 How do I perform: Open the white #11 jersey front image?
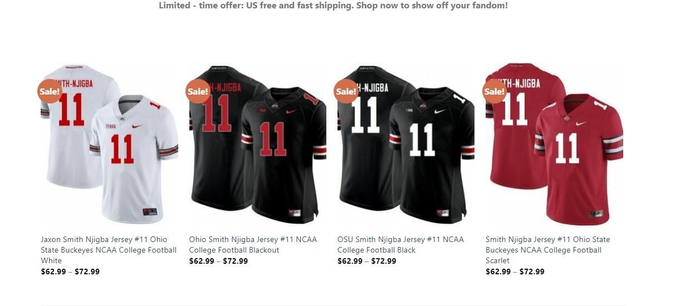tap(134, 159)
